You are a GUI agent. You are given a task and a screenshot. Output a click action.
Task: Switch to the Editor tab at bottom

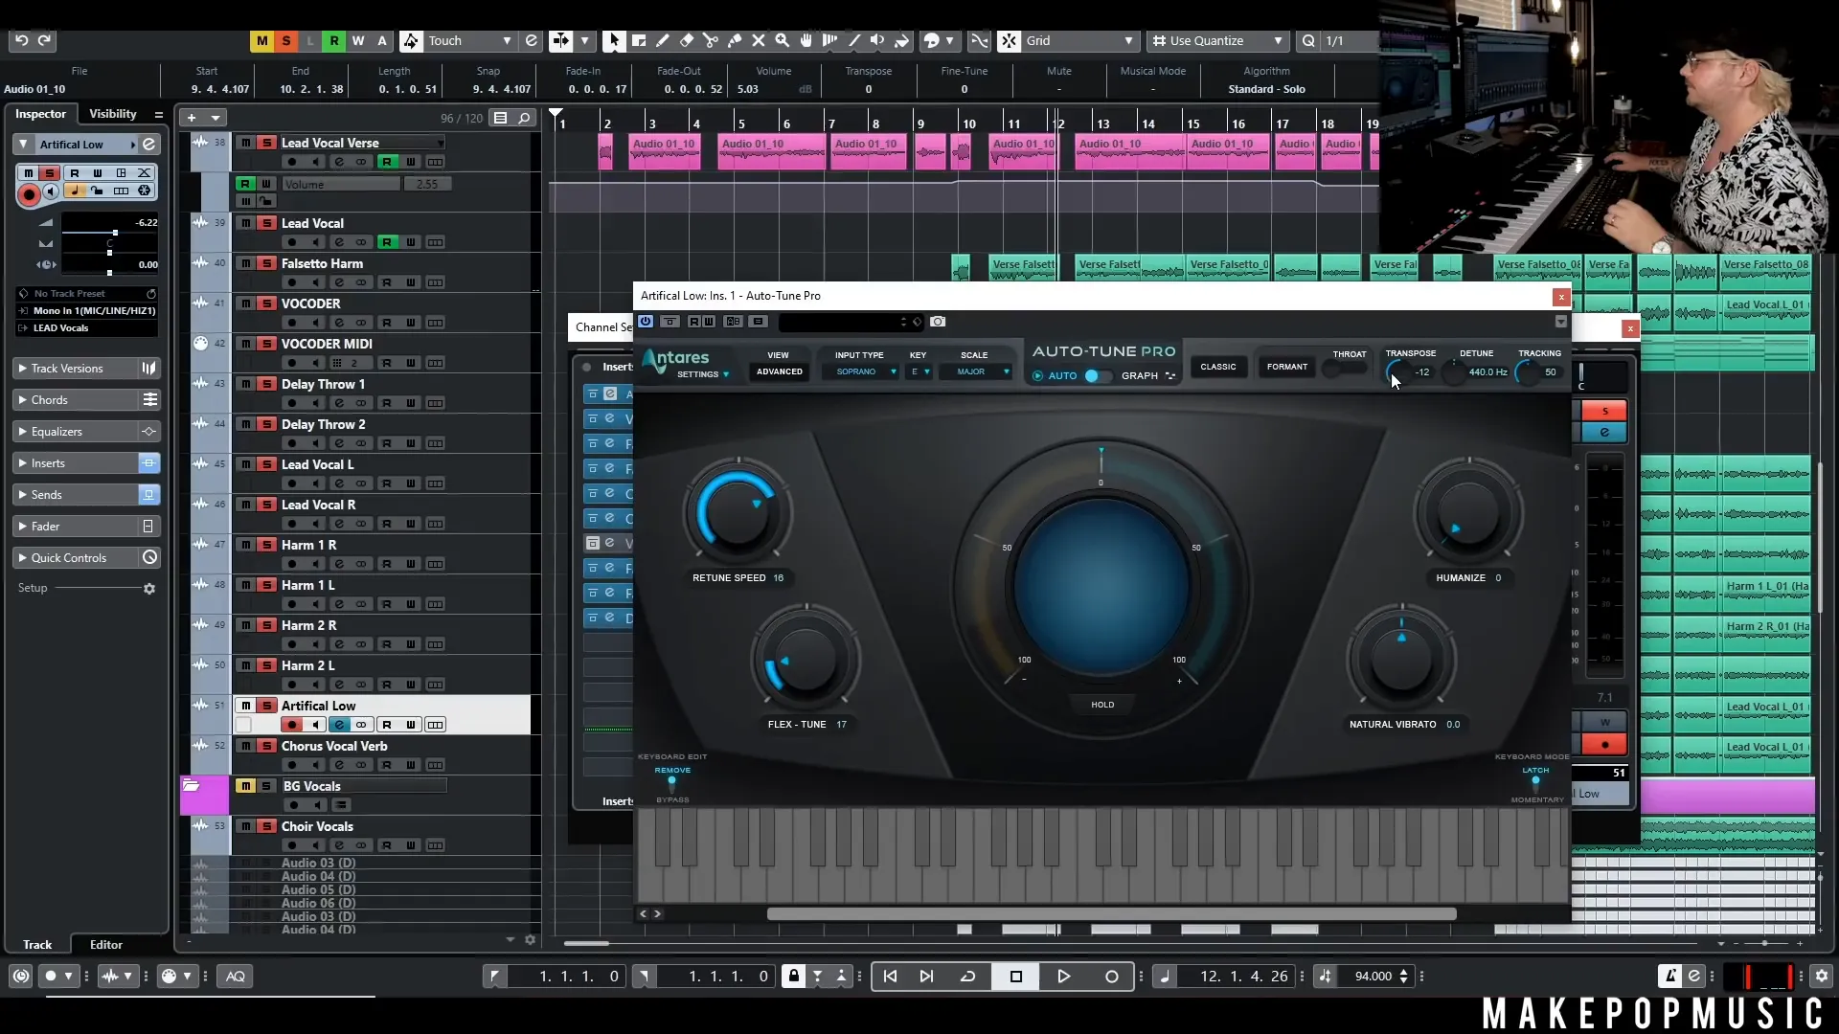point(106,945)
